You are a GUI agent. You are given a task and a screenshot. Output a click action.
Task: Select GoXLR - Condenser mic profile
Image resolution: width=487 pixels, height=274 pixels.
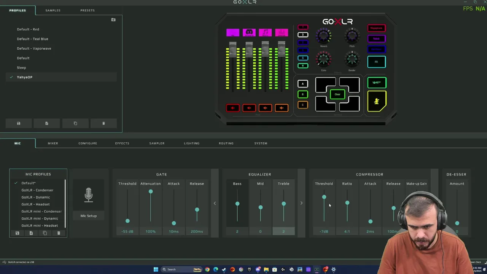pyautogui.click(x=37, y=190)
